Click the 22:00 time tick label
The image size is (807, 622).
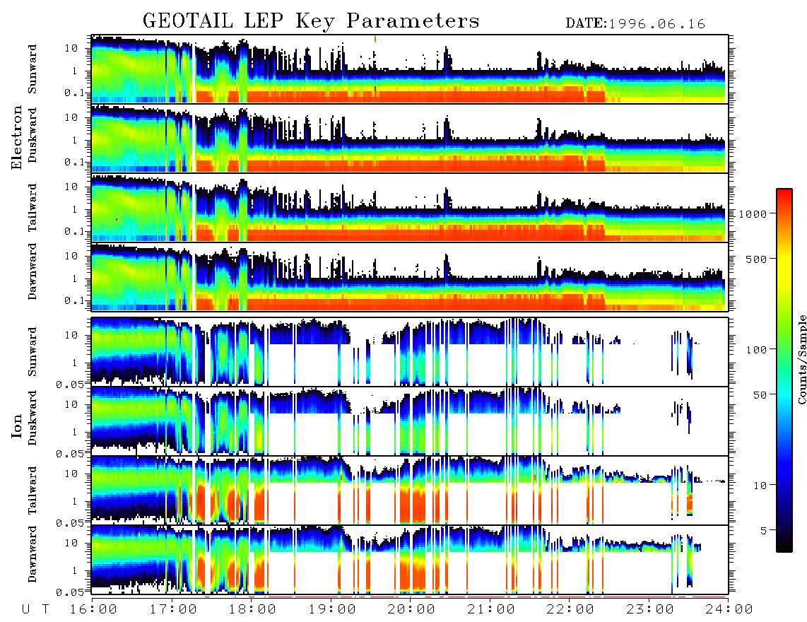coord(571,610)
